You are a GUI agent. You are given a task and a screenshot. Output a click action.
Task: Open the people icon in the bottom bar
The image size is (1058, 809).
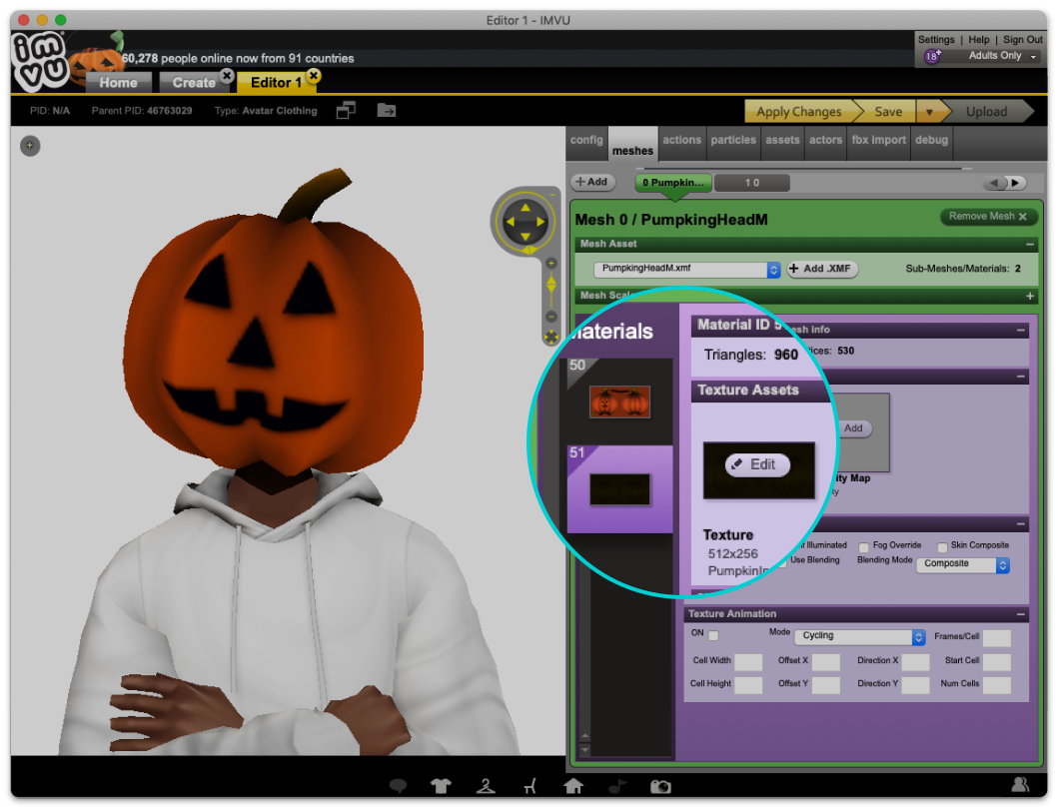1020,784
